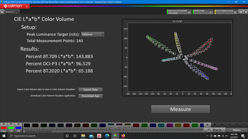Open the settings gear icon
This screenshot has width=248, height=139.
click(241, 12)
